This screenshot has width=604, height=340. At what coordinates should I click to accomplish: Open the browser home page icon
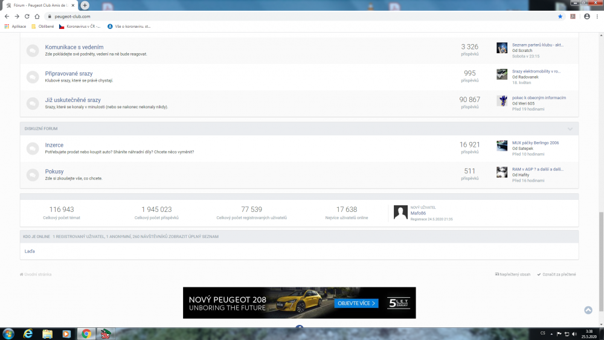click(x=37, y=16)
